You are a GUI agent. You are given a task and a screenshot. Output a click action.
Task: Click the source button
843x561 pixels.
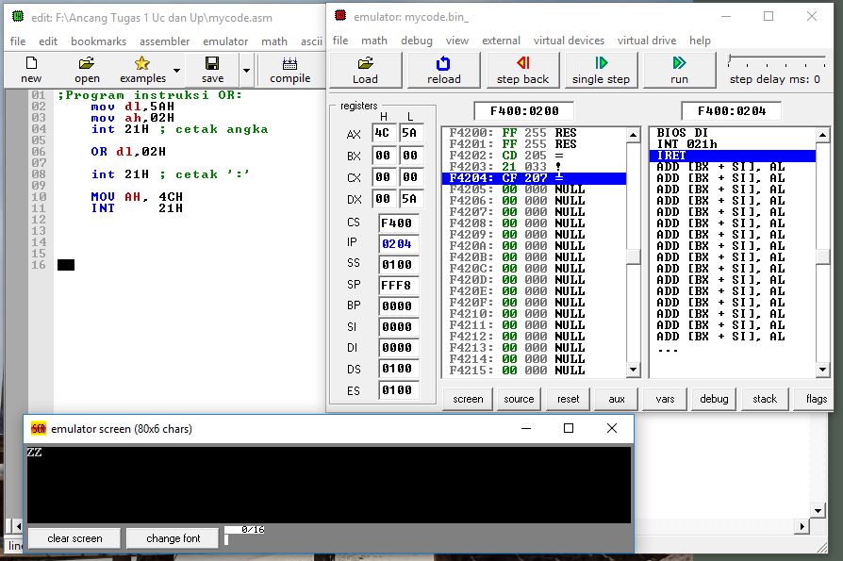pos(519,399)
